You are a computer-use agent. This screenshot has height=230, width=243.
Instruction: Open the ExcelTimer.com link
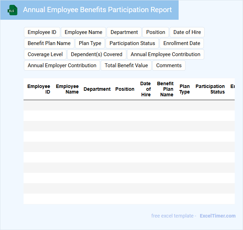[217, 216]
